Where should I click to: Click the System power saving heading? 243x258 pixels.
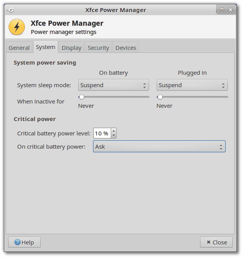pos(45,63)
